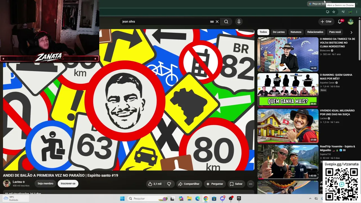The image size is (361, 203).
Task: Open 'RoadTrip Yosemite - Sujeira & Miguelito' title
Action: [337, 148]
